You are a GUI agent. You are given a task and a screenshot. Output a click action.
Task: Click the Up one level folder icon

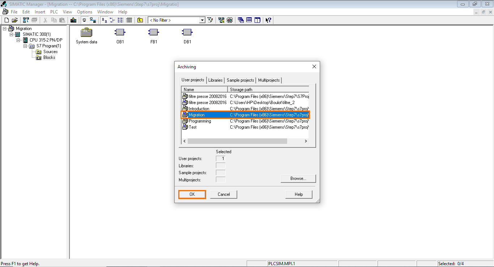tap(140, 20)
